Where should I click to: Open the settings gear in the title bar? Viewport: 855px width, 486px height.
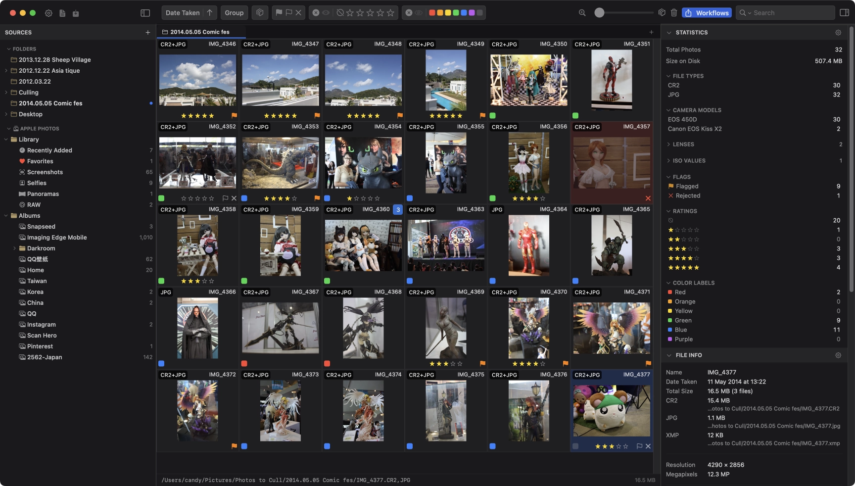pos(48,13)
